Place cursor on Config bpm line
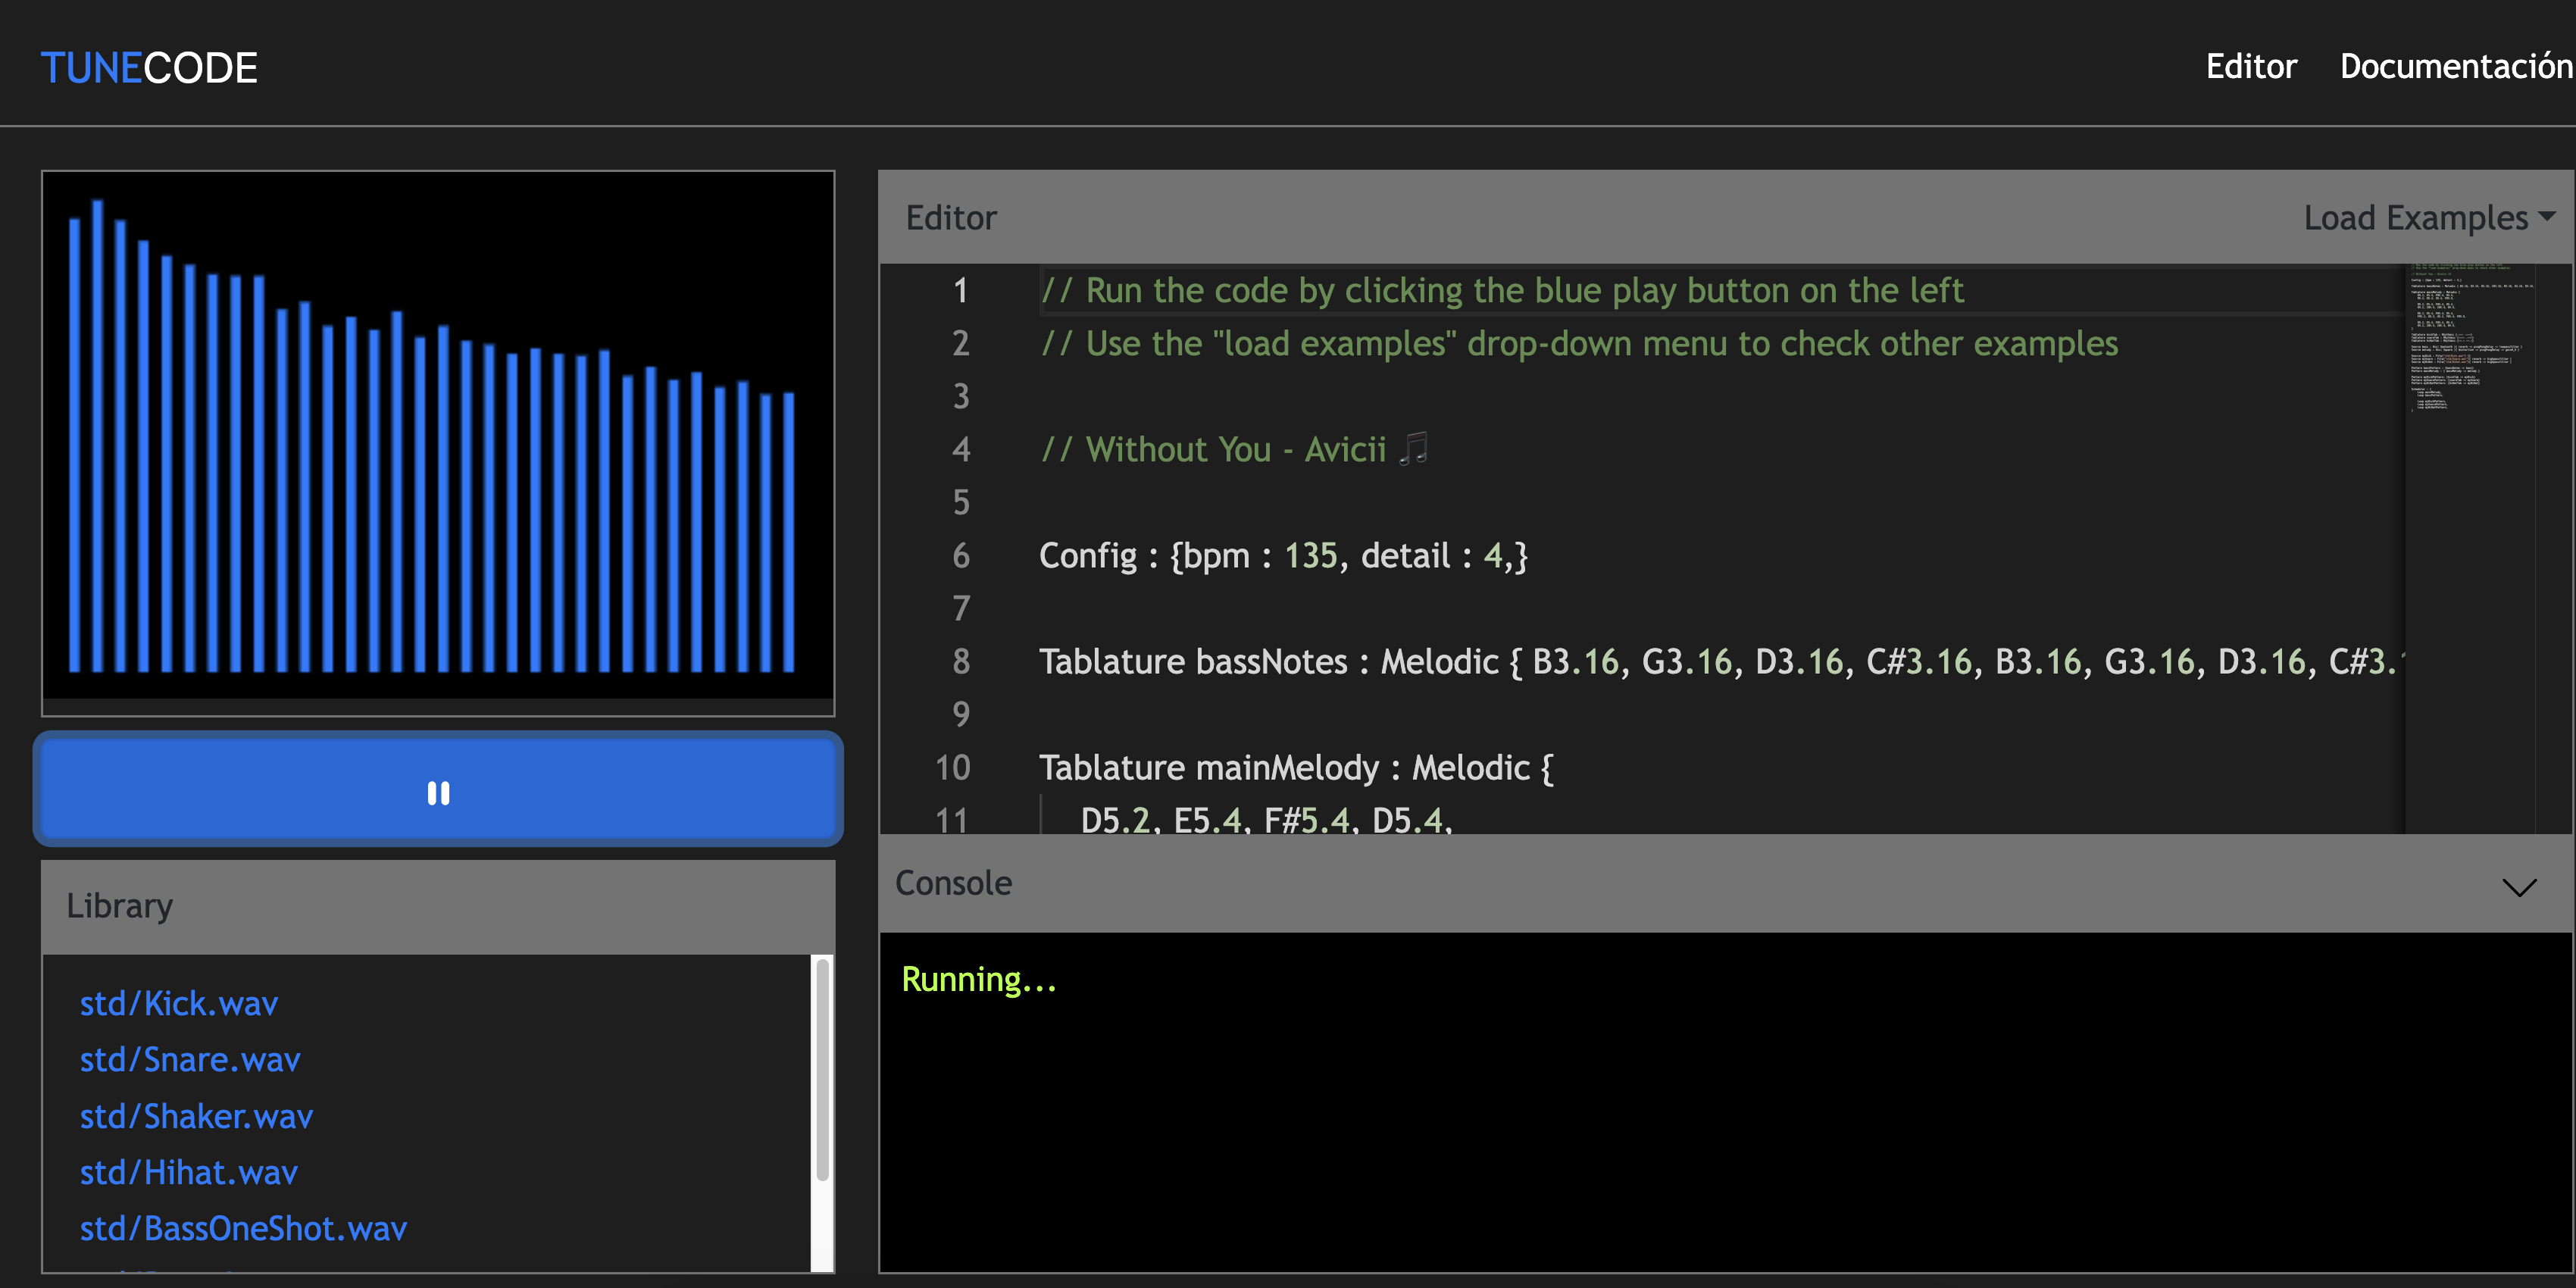The width and height of the screenshot is (2576, 1288). coord(1282,556)
